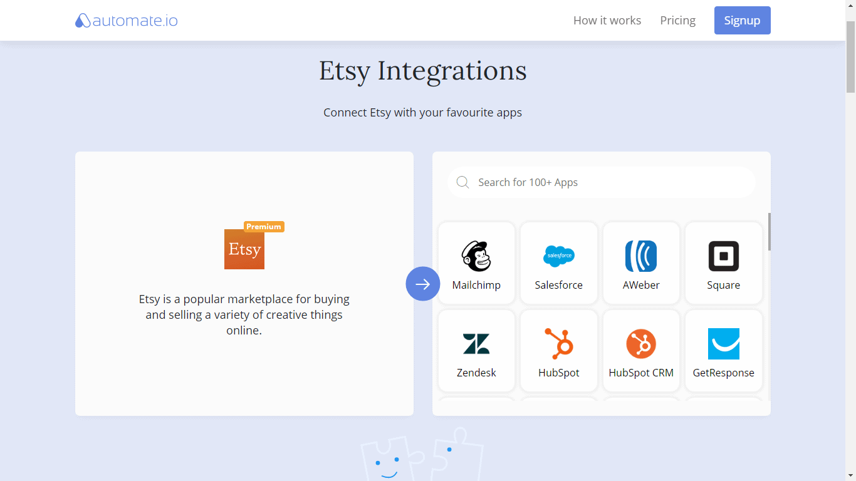
Task: Open the How it works page
Action: [607, 21]
